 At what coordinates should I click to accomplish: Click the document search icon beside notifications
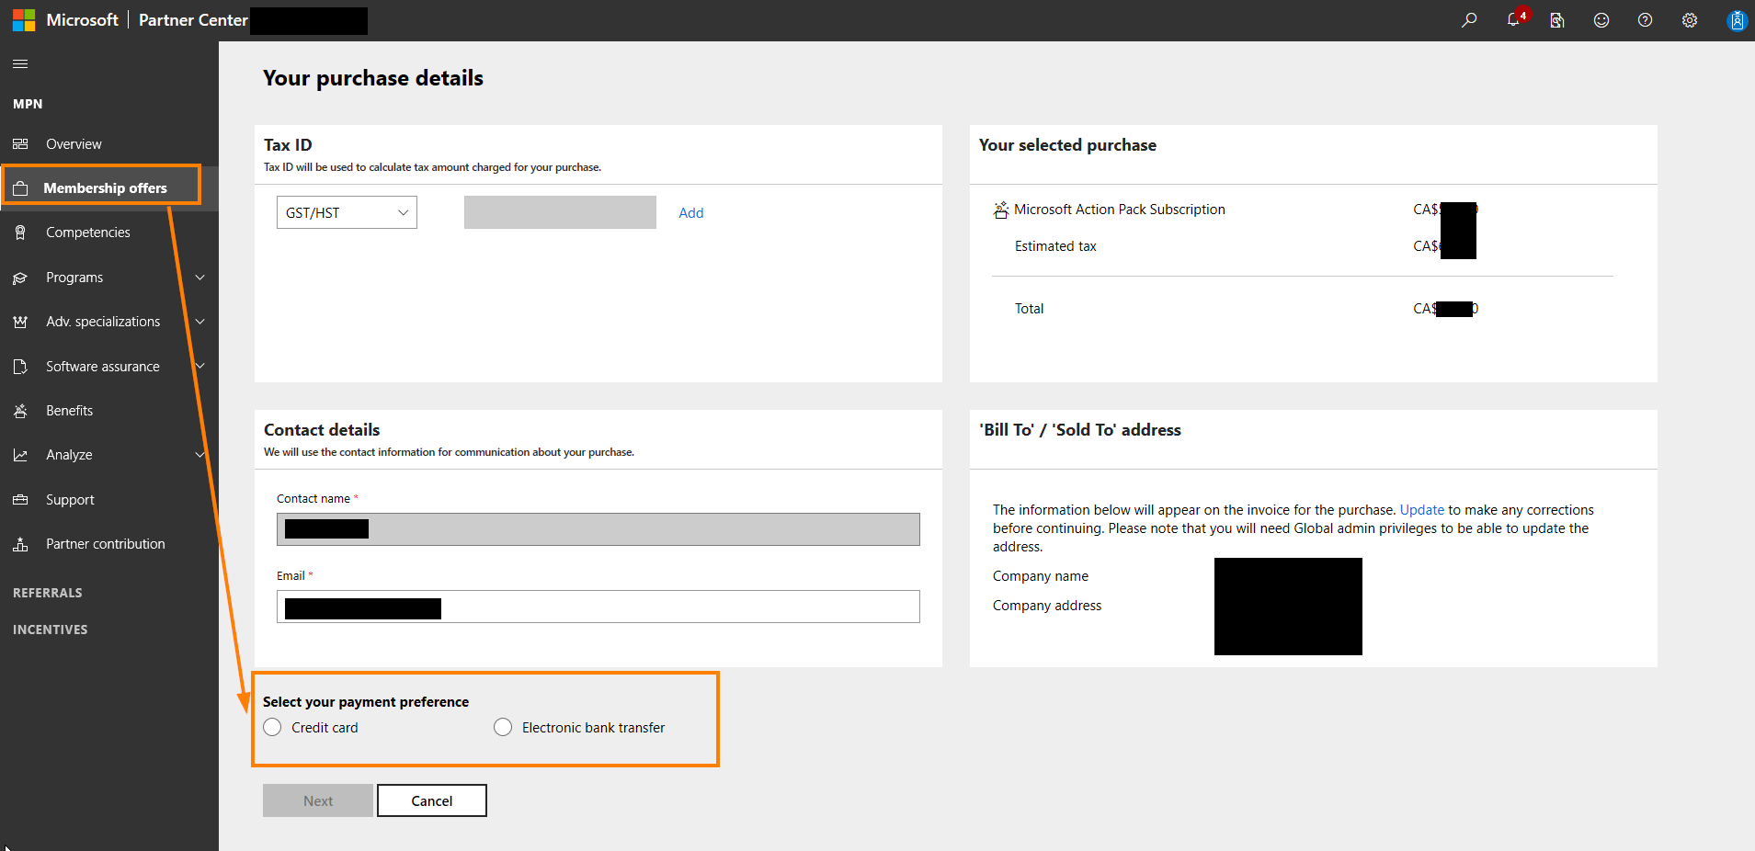point(1557,20)
